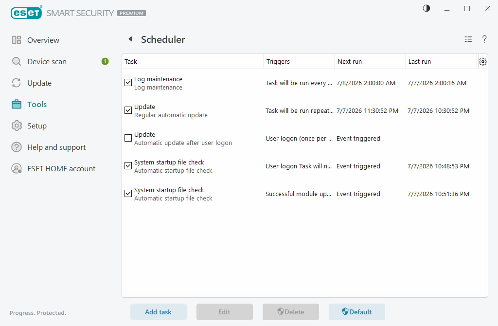Open Help and support section
Image resolution: width=498 pixels, height=326 pixels.
pyautogui.click(x=56, y=147)
